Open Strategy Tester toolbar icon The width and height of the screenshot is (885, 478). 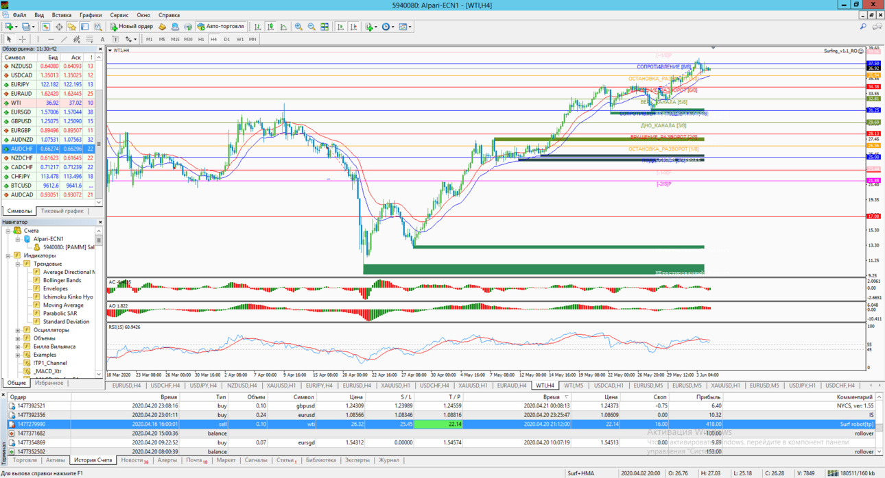click(x=98, y=27)
